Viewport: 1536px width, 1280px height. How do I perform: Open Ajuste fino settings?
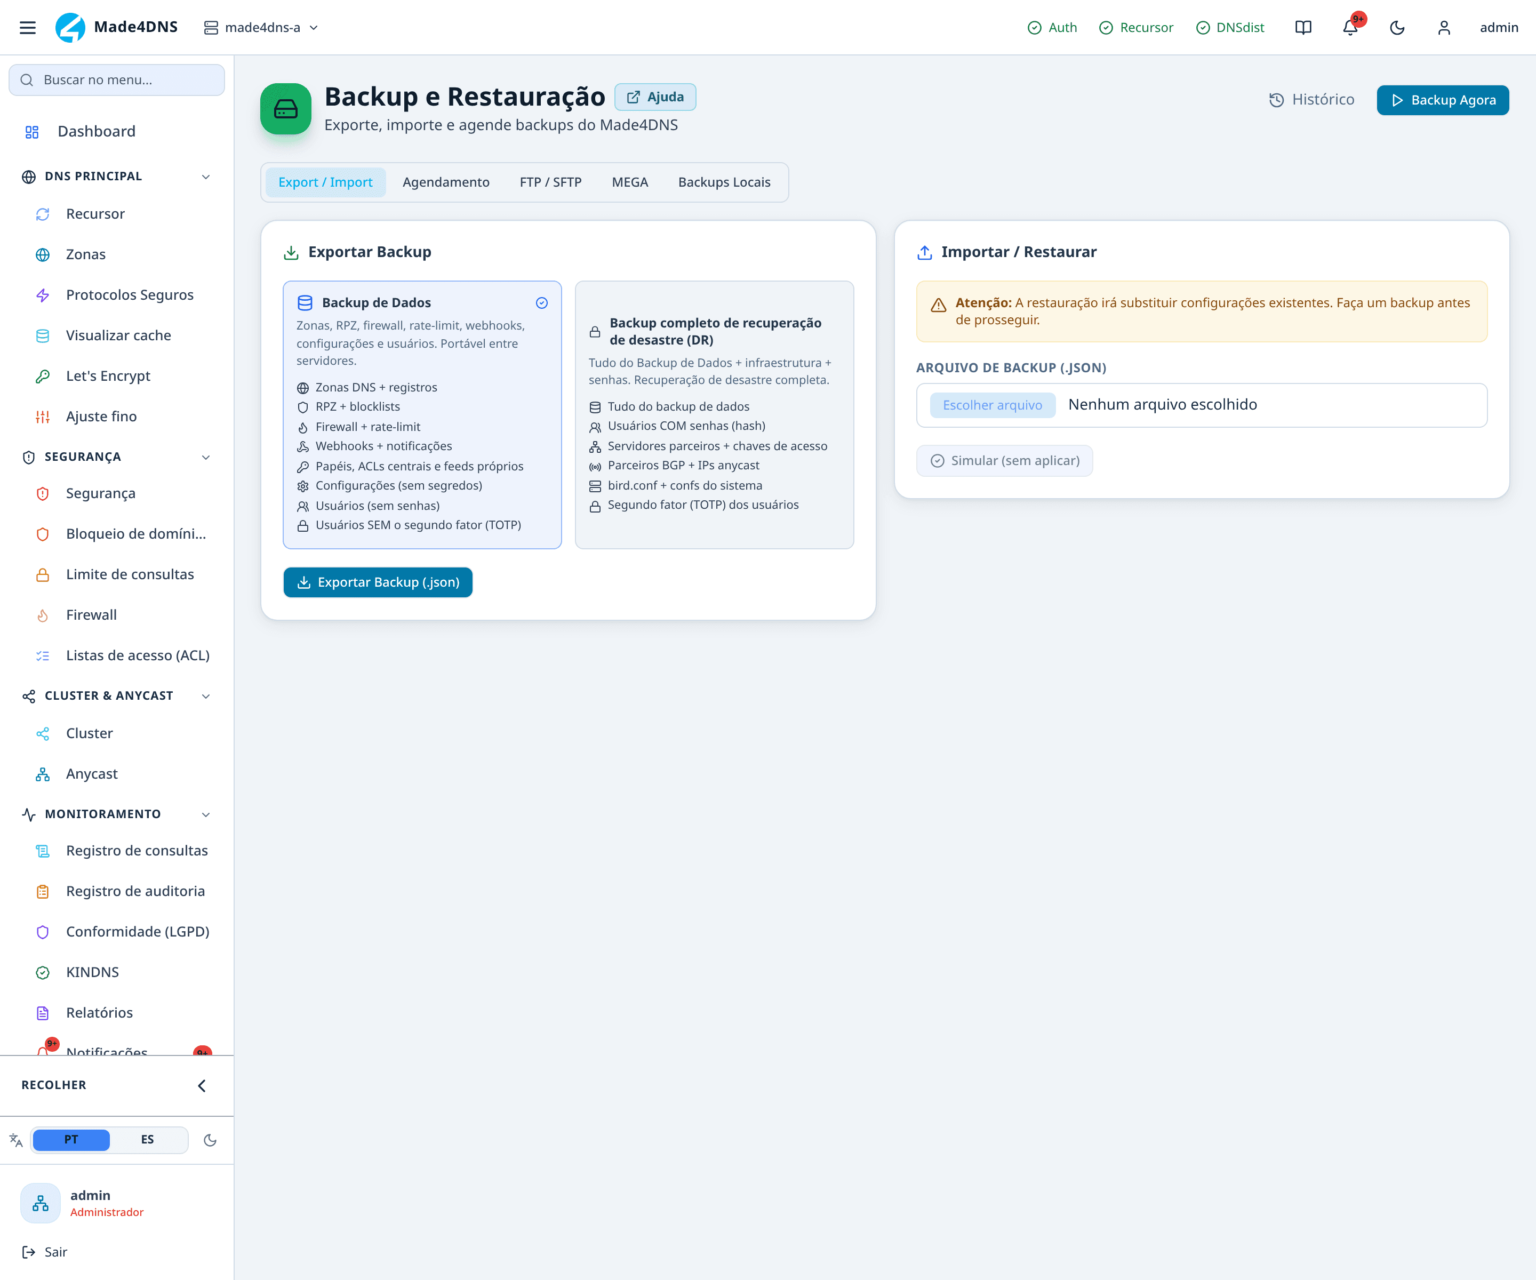[117, 417]
